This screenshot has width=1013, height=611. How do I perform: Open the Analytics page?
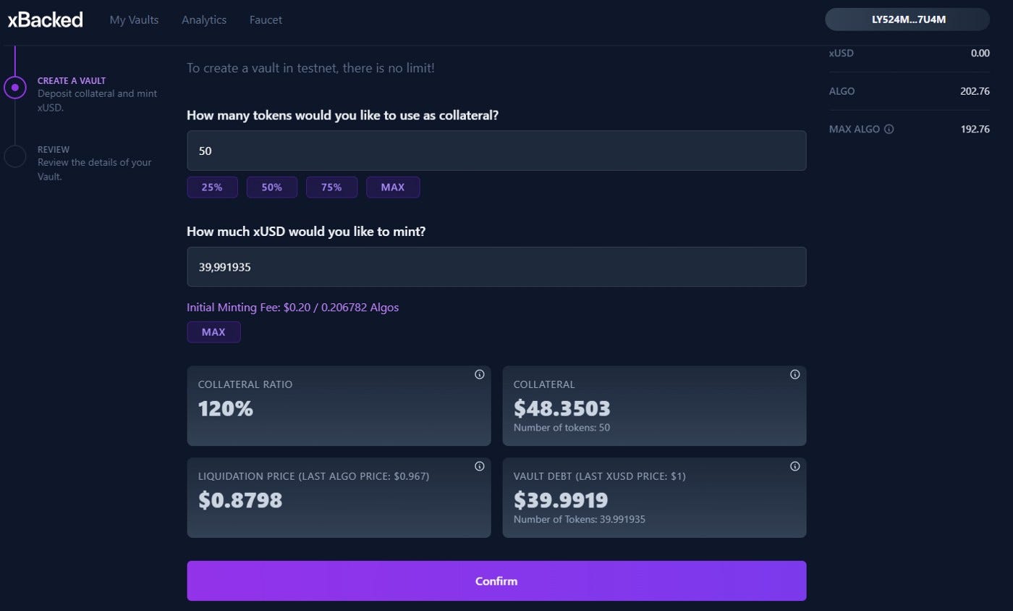(204, 20)
